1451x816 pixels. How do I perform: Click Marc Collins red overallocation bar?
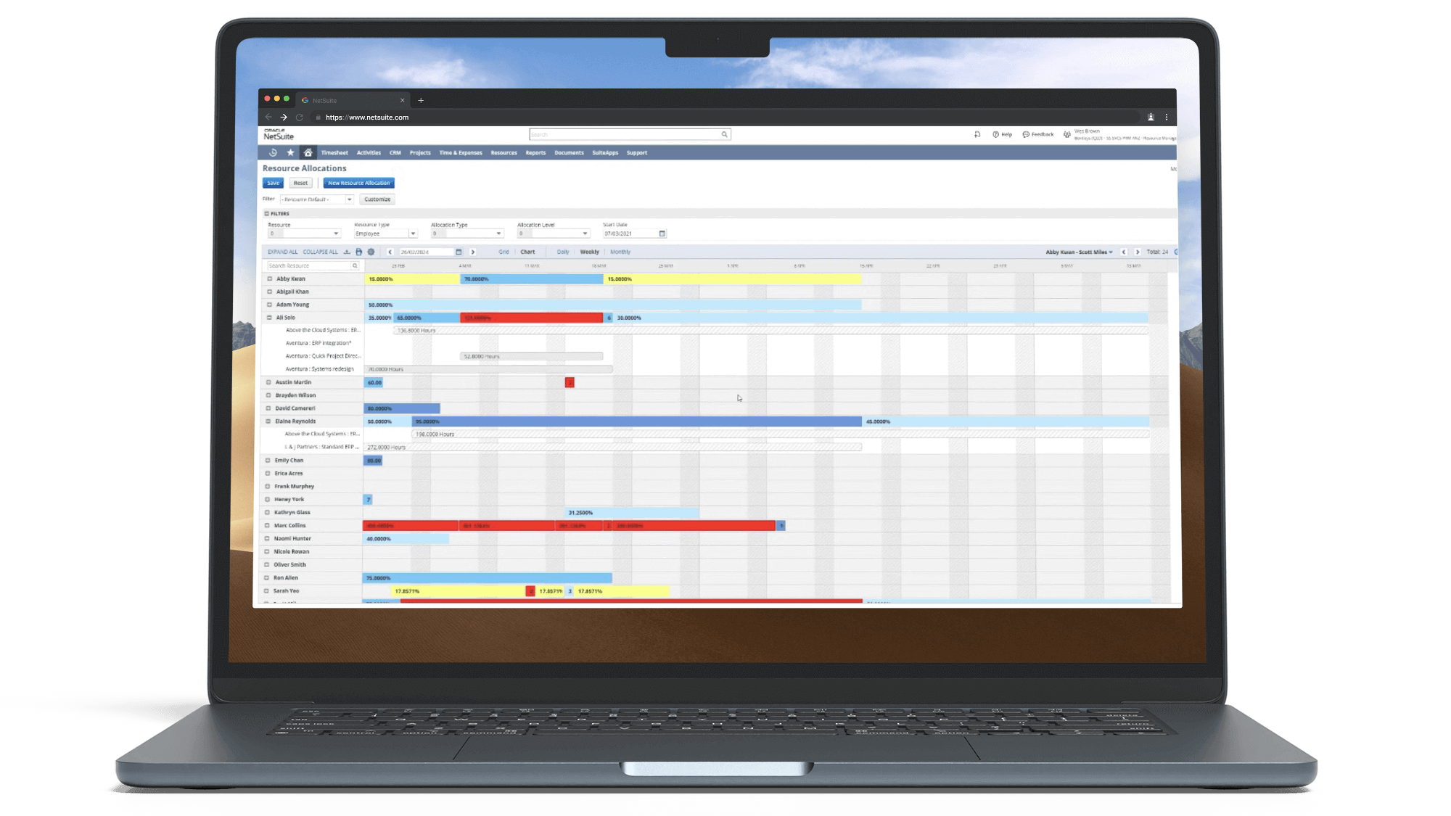point(410,525)
